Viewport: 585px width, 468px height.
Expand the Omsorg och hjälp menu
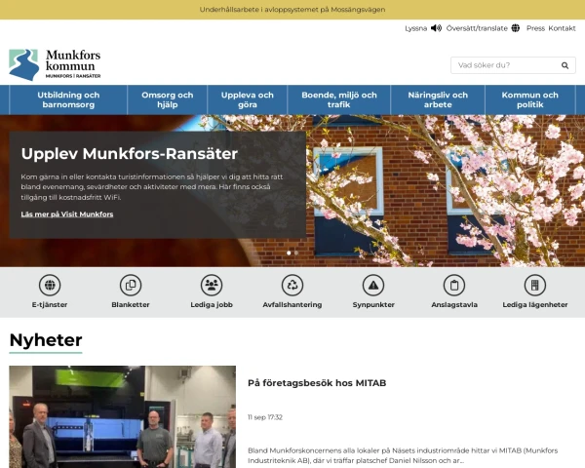coord(168,99)
